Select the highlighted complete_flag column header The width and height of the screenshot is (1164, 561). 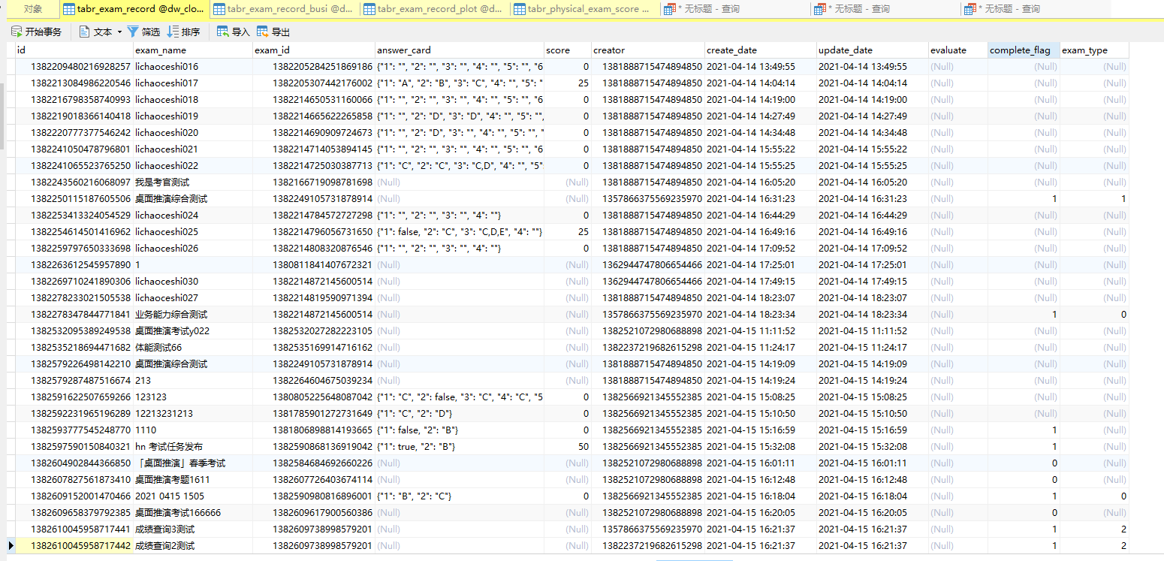[x=1024, y=50]
